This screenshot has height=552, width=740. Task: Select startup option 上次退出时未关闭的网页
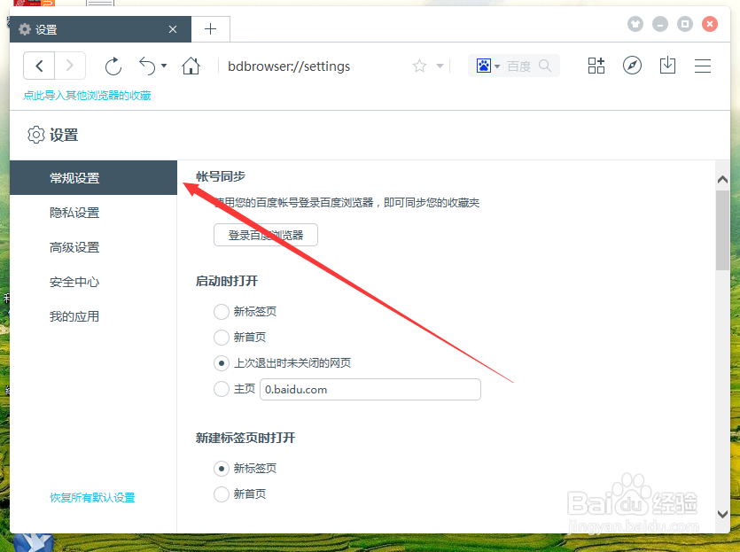coord(222,363)
